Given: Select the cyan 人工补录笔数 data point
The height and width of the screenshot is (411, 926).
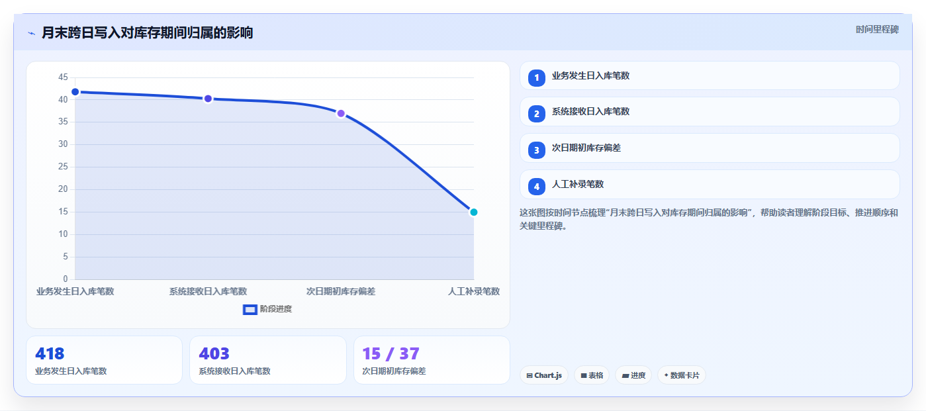Looking at the screenshot, I should [x=473, y=212].
